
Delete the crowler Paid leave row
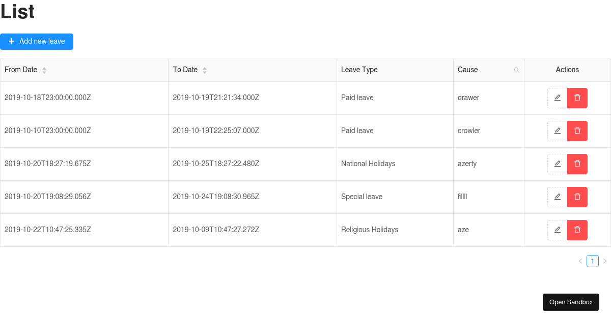click(x=577, y=131)
